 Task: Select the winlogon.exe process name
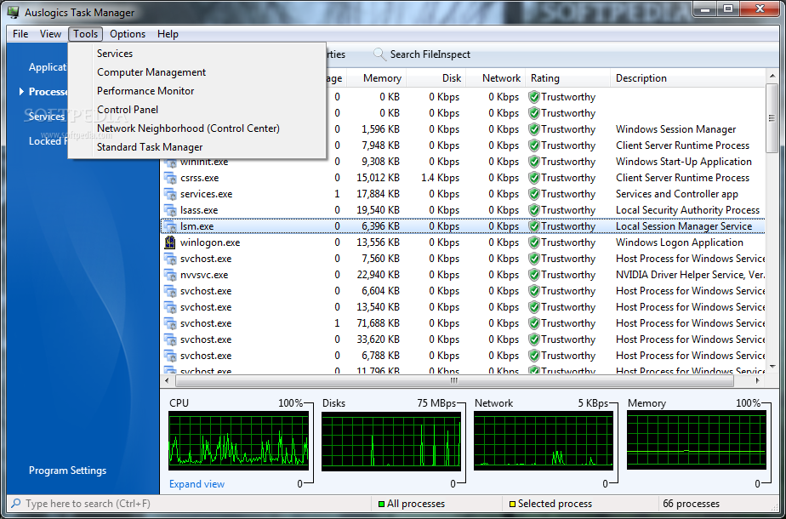click(x=210, y=242)
